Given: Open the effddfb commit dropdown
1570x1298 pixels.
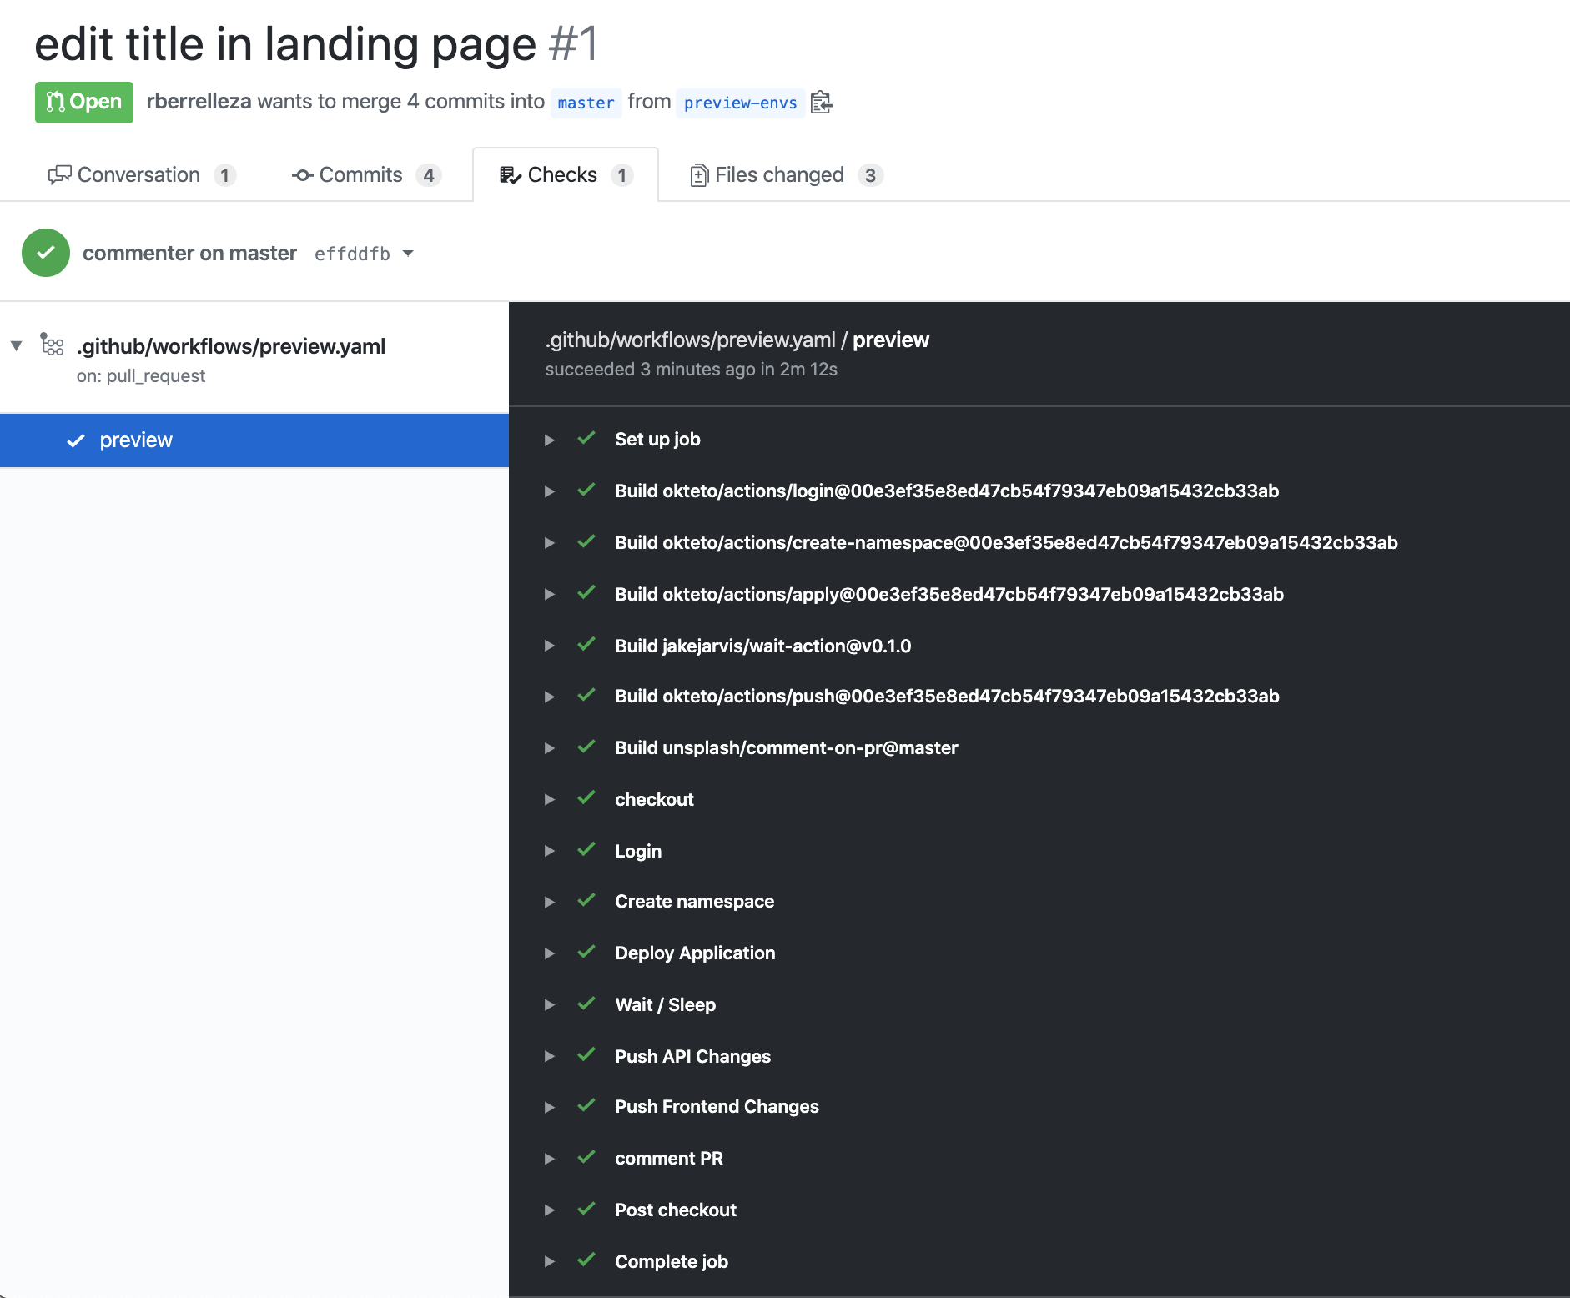Looking at the screenshot, I should pos(409,254).
